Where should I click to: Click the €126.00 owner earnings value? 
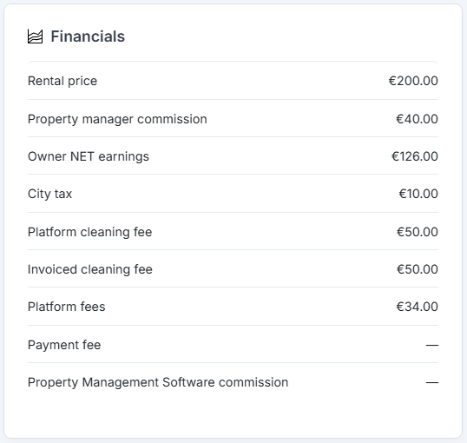coord(415,156)
